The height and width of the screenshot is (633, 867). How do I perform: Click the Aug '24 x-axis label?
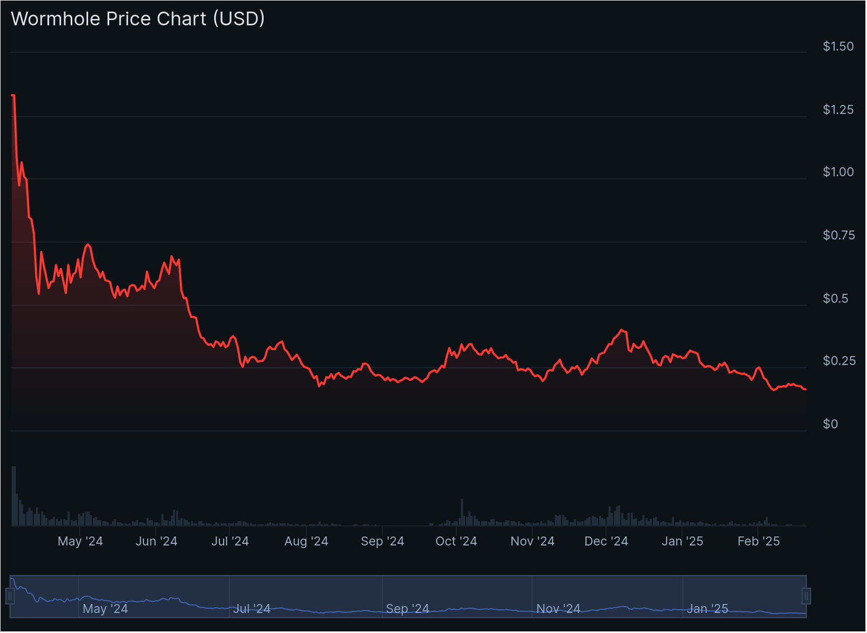306,541
